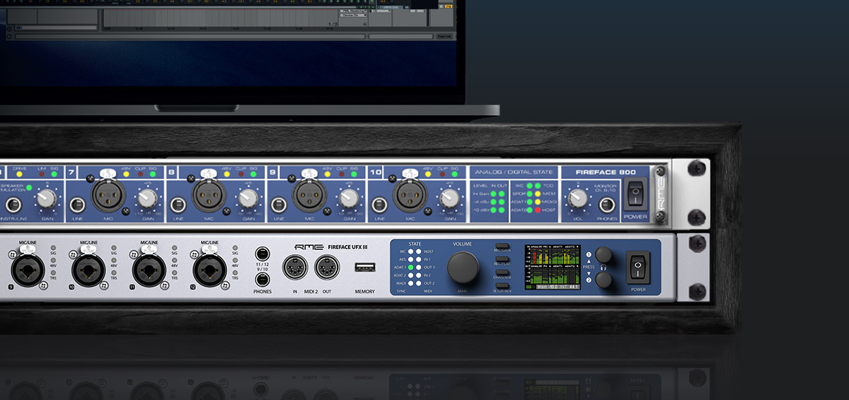Image resolution: width=849 pixels, height=400 pixels.
Task: Click channel 9 GAIN knob on Fireface 800
Action: coord(348,199)
